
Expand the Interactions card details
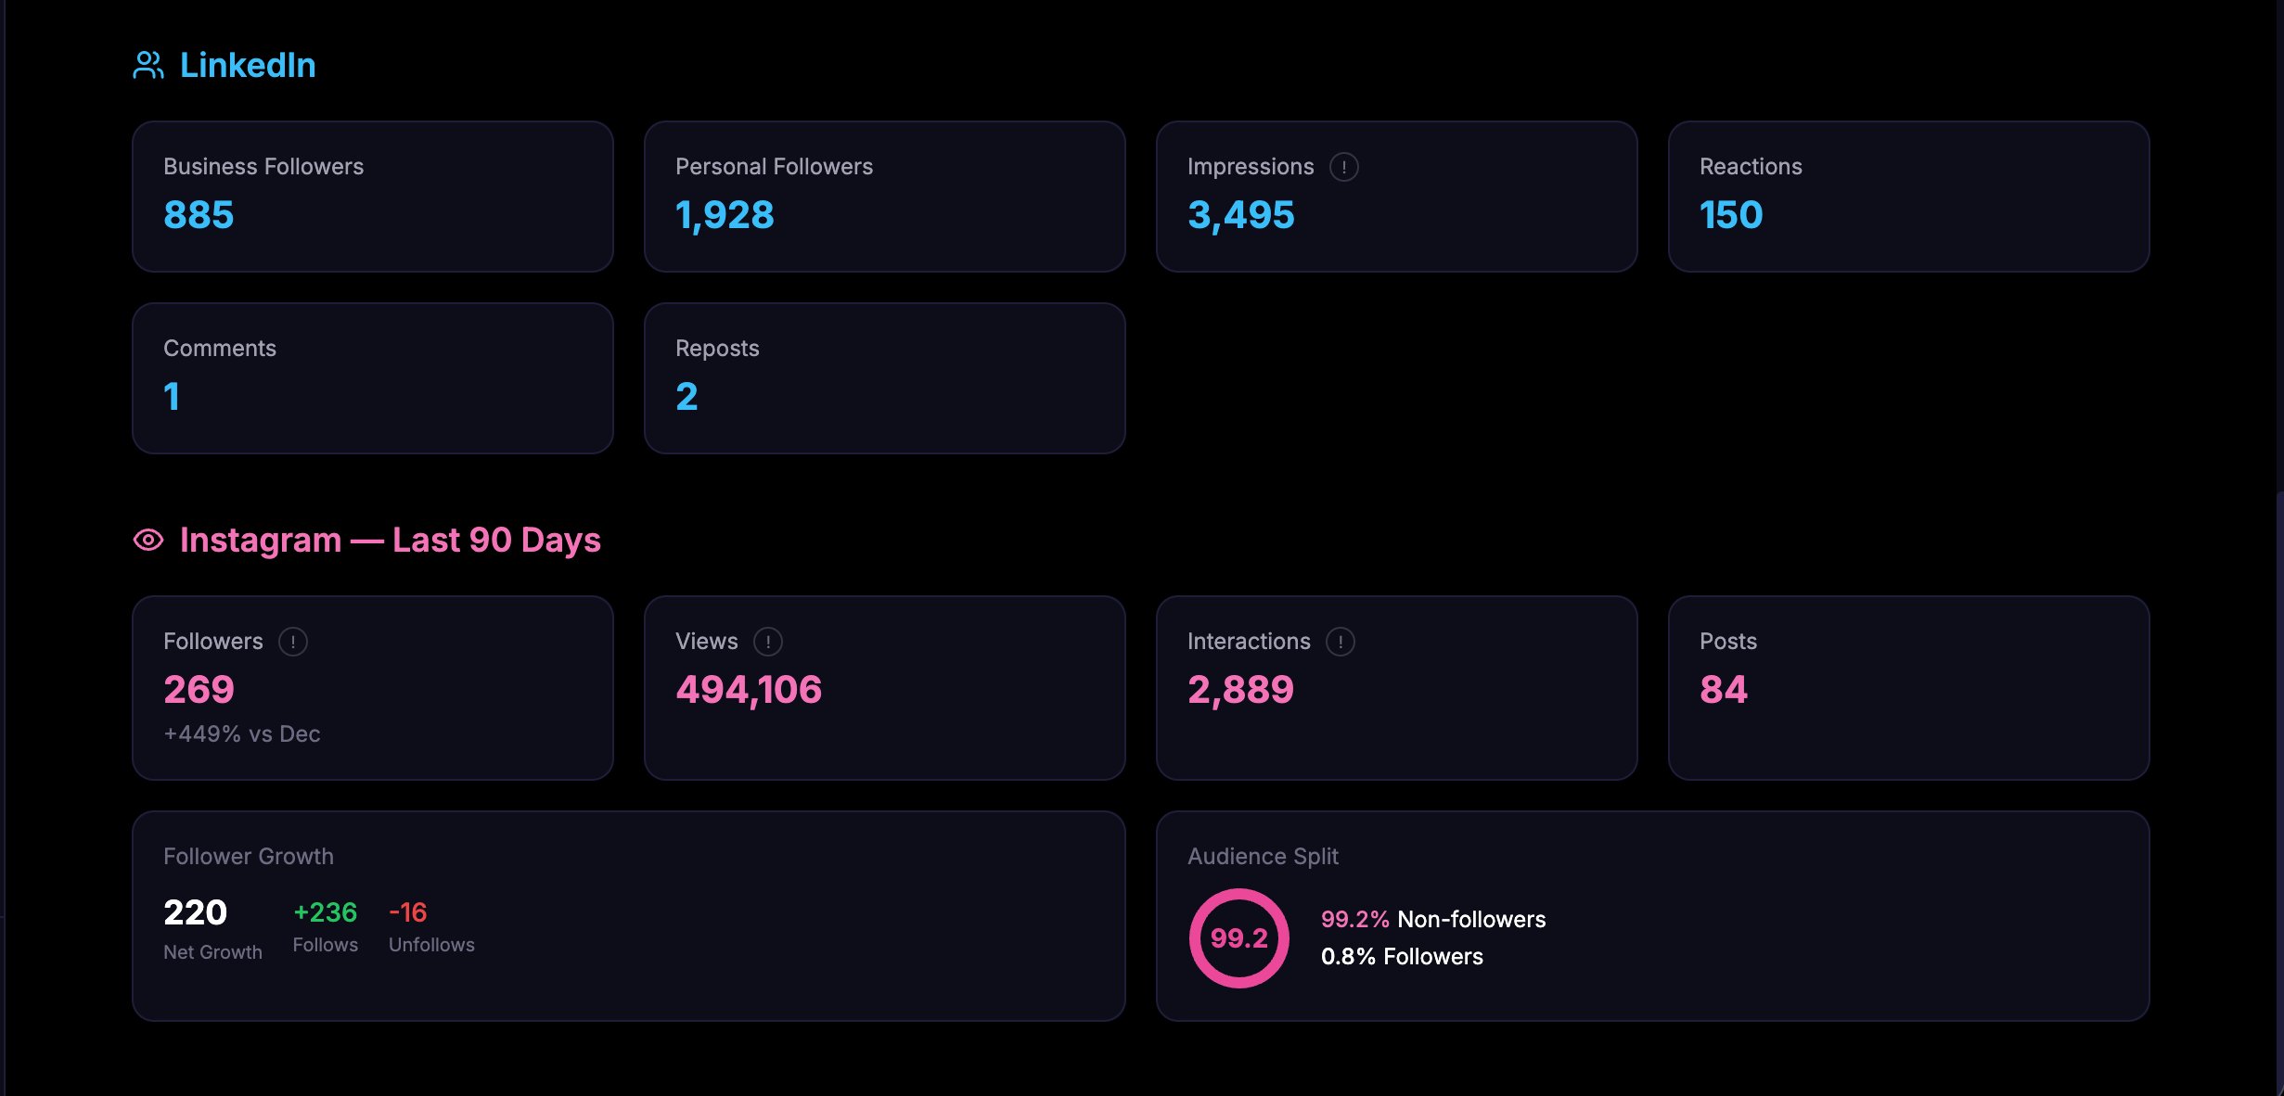click(1397, 688)
